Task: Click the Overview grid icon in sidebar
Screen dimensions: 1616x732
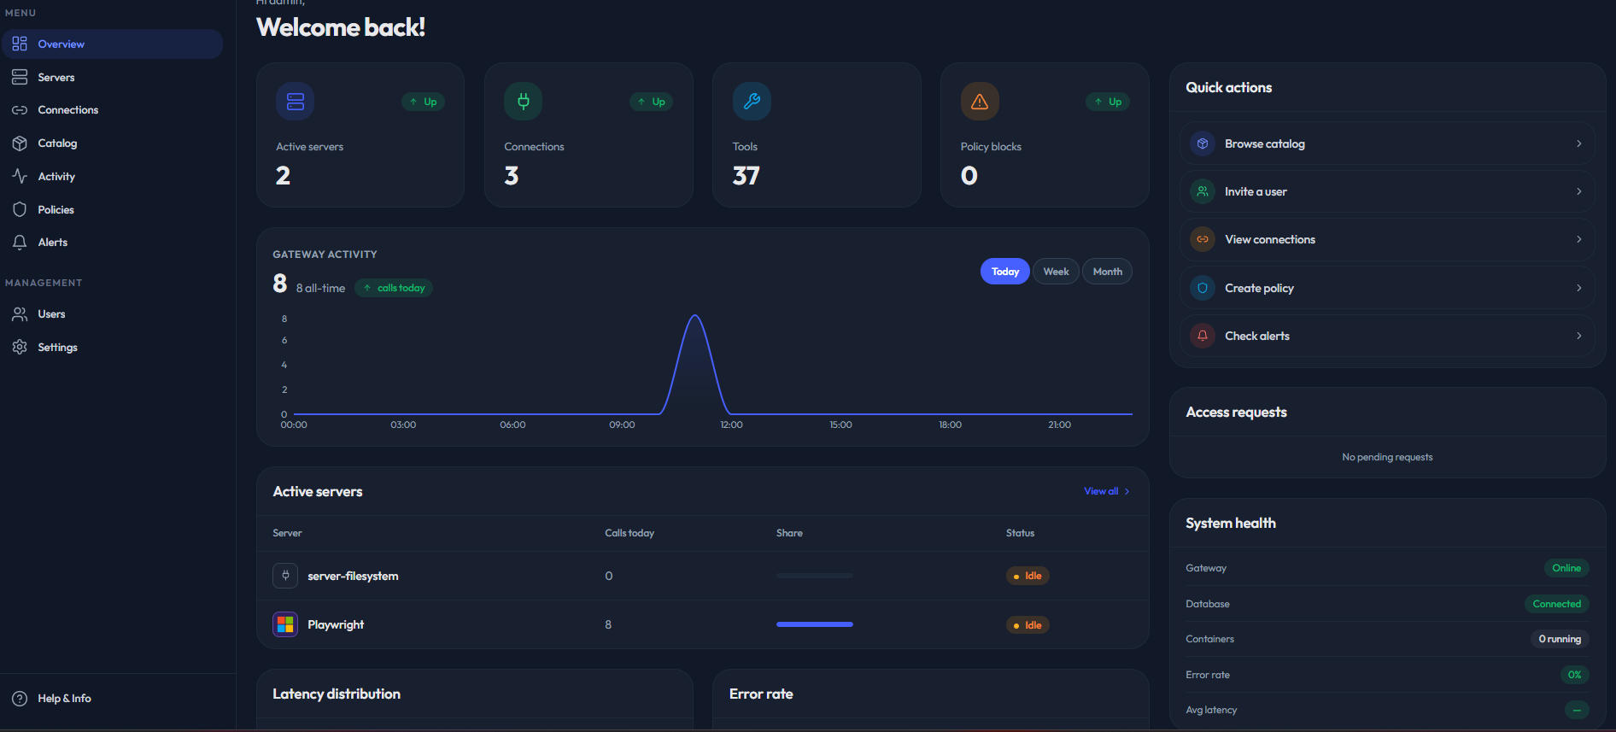Action: pyautogui.click(x=20, y=44)
